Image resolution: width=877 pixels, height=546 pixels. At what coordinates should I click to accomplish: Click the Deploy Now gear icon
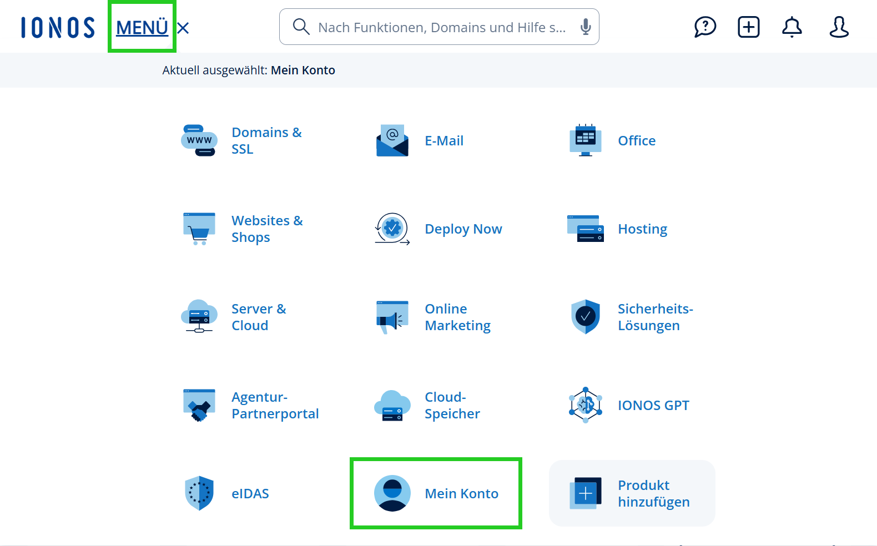pos(392,229)
